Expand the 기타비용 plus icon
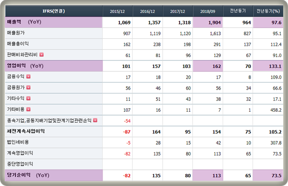 pos(28,109)
